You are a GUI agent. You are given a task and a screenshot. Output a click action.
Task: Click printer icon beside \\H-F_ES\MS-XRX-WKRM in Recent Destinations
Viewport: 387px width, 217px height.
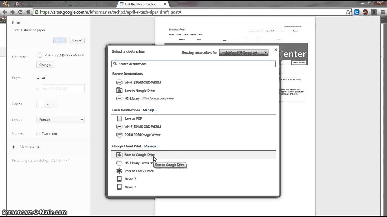point(119,82)
